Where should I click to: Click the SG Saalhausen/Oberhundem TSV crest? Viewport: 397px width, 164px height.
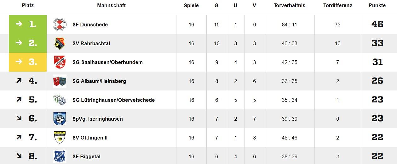click(60, 62)
